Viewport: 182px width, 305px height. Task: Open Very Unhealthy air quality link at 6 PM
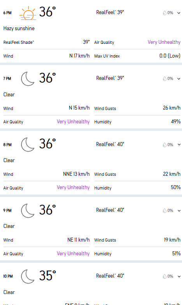click(164, 42)
